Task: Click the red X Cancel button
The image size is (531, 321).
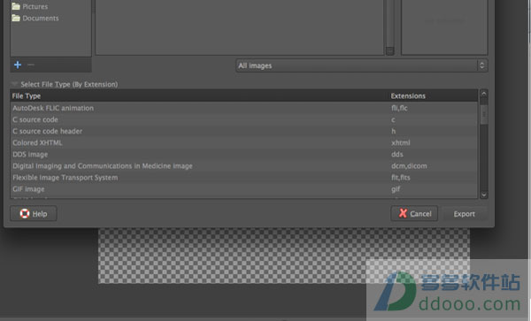Action: (x=414, y=213)
